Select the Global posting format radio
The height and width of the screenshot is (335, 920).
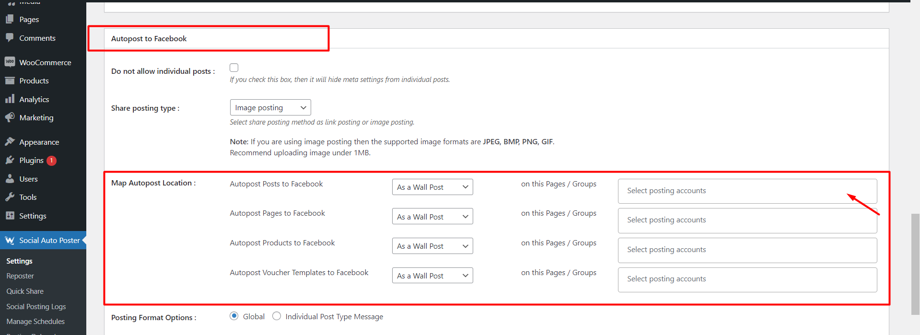click(x=234, y=316)
